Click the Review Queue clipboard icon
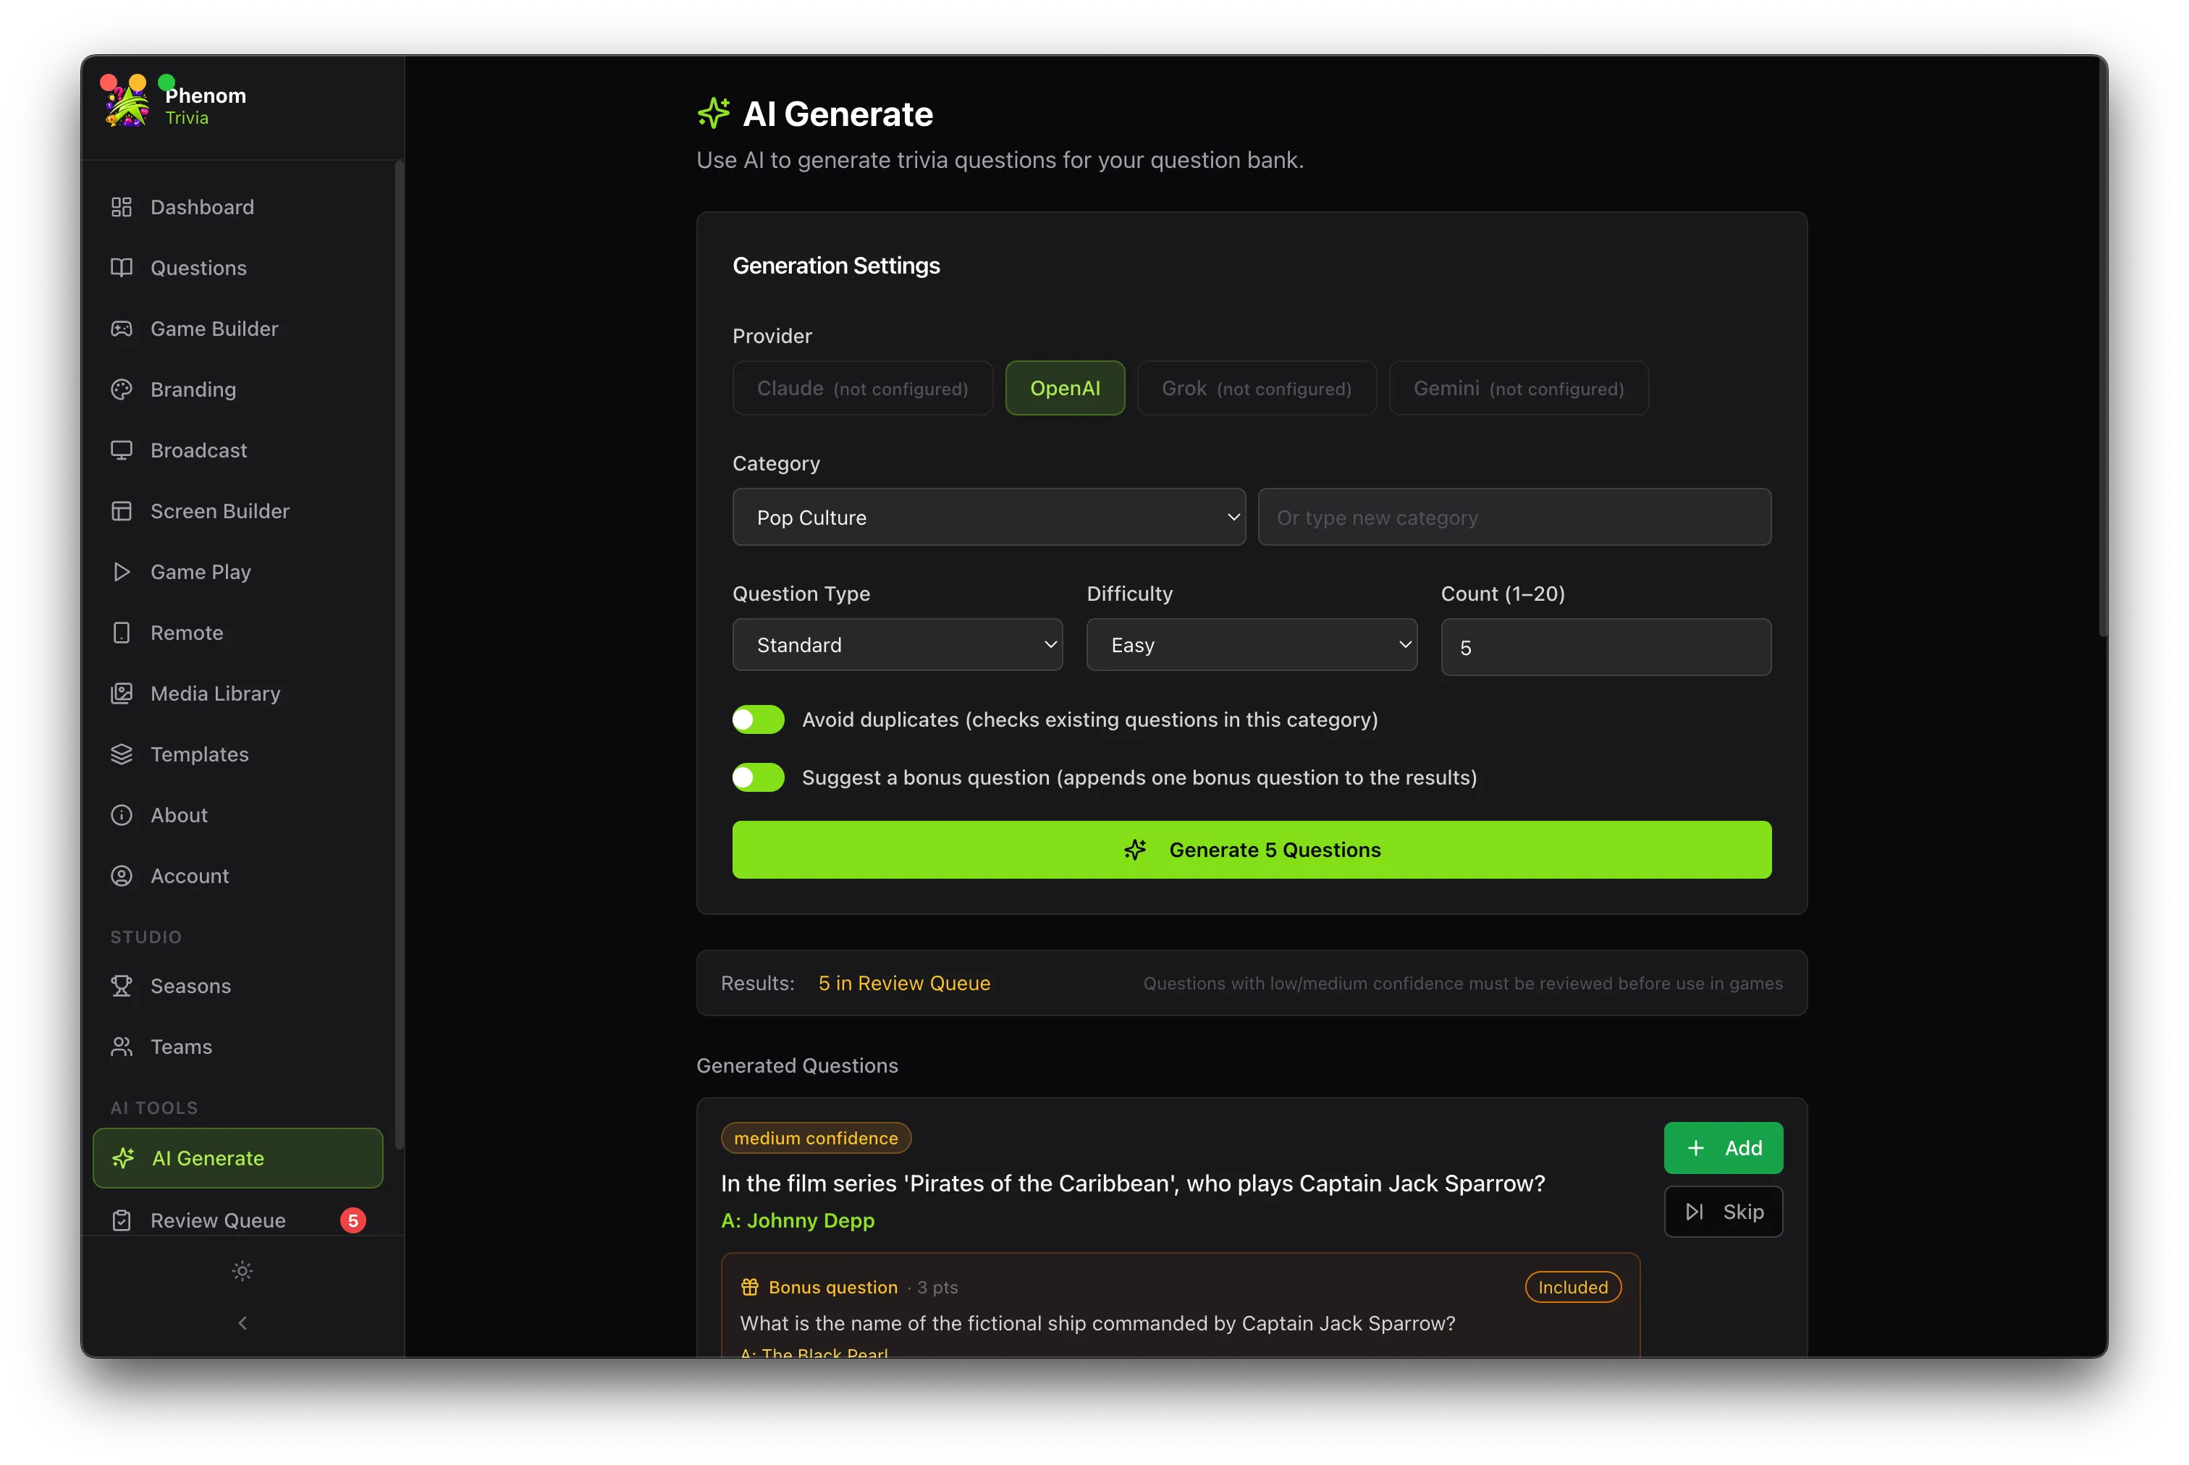 [x=122, y=1220]
